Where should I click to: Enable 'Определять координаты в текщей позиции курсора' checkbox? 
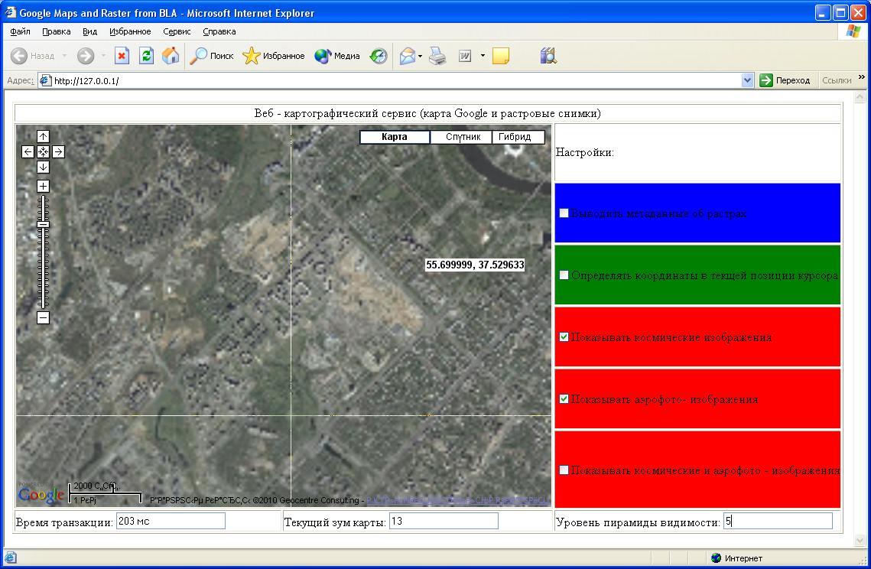[564, 275]
